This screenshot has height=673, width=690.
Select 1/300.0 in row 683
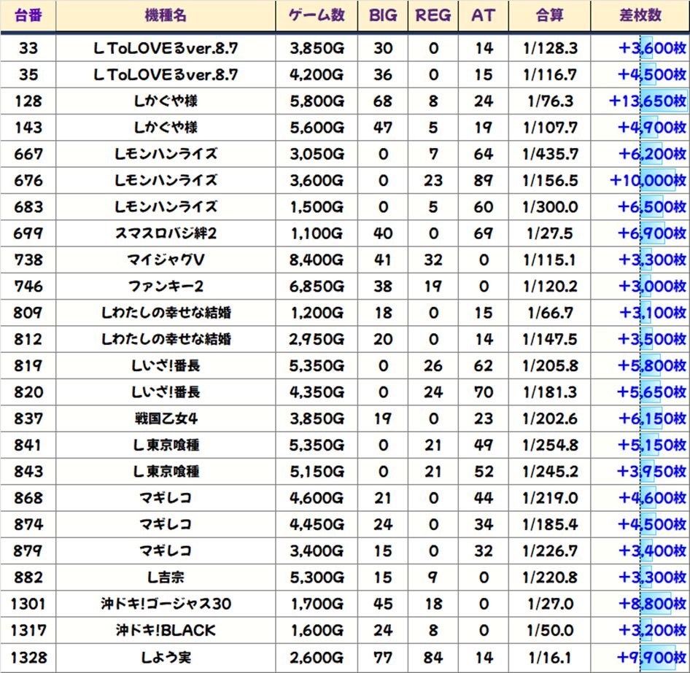click(550, 207)
